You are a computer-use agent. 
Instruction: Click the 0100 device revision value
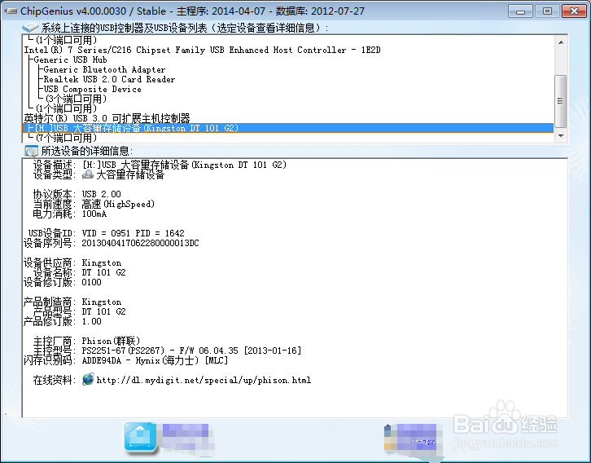tap(92, 282)
